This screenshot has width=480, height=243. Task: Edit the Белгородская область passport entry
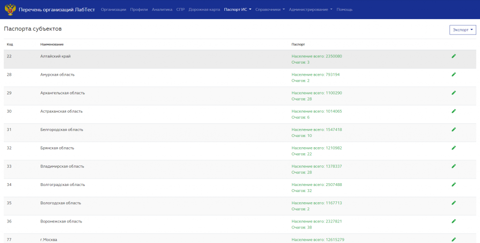(454, 129)
